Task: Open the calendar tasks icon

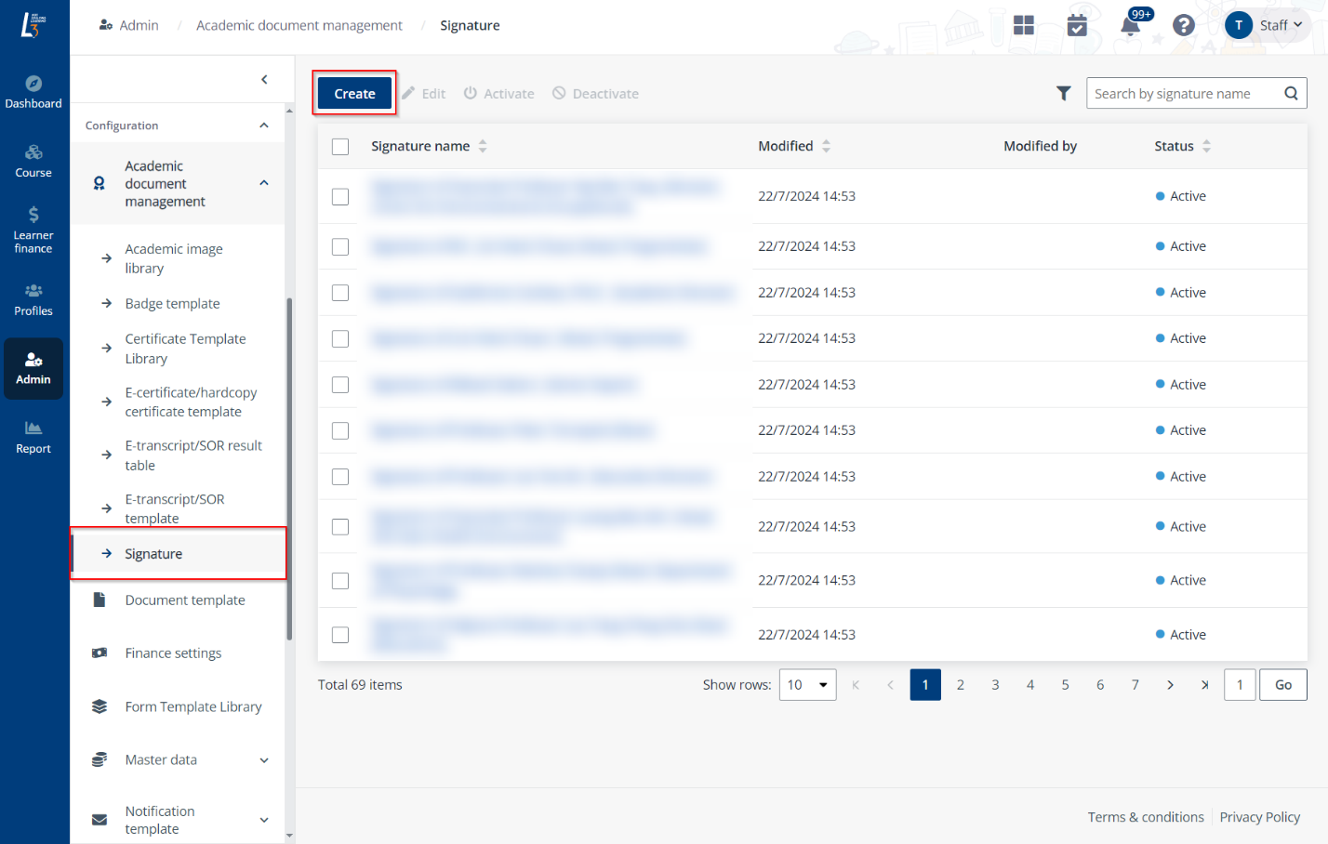Action: click(1077, 25)
